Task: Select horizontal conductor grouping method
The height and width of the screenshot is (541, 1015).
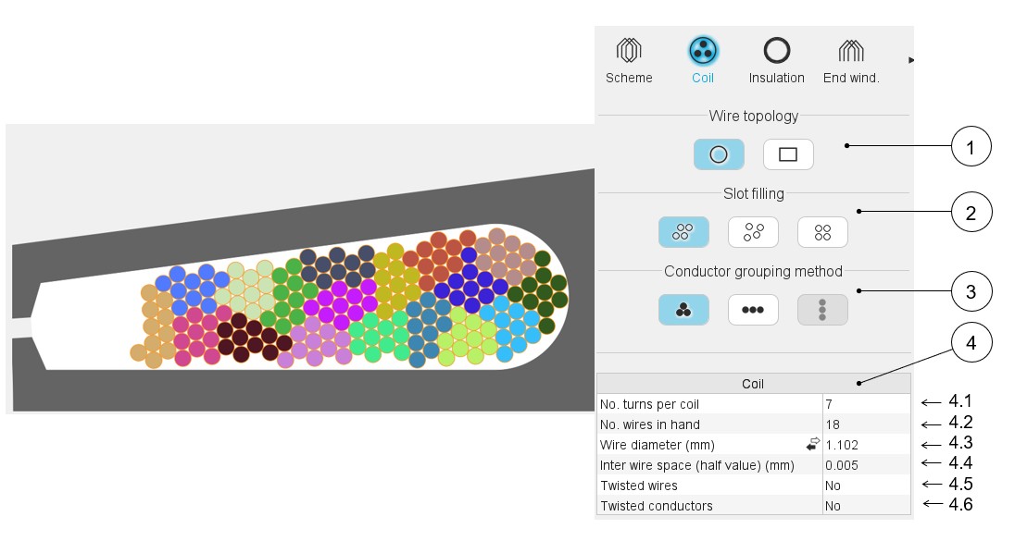Action: coord(753,310)
